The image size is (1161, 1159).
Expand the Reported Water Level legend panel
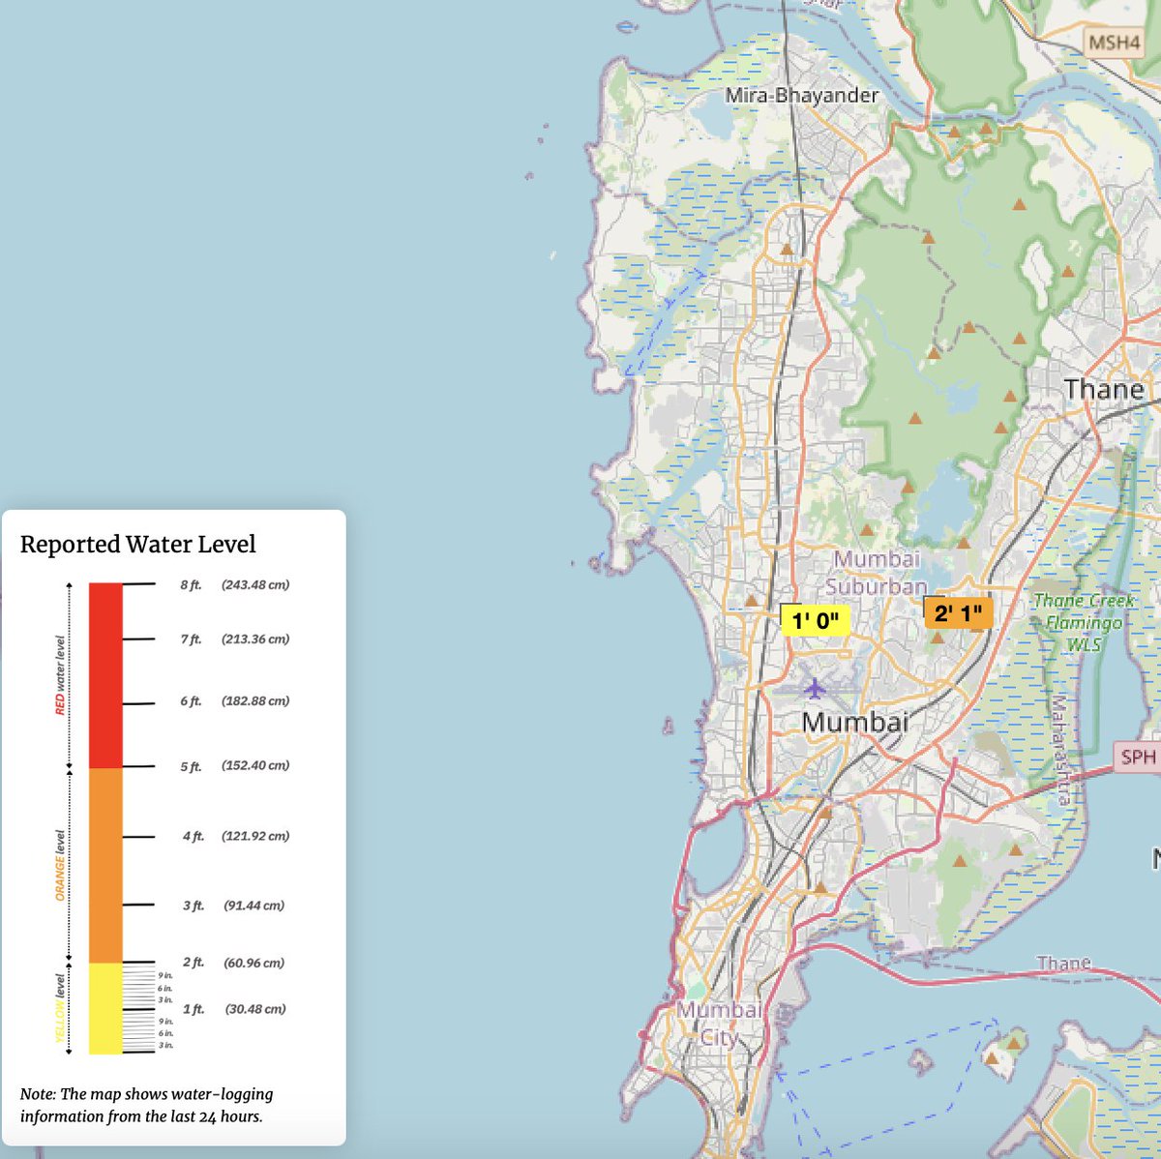coord(137,545)
